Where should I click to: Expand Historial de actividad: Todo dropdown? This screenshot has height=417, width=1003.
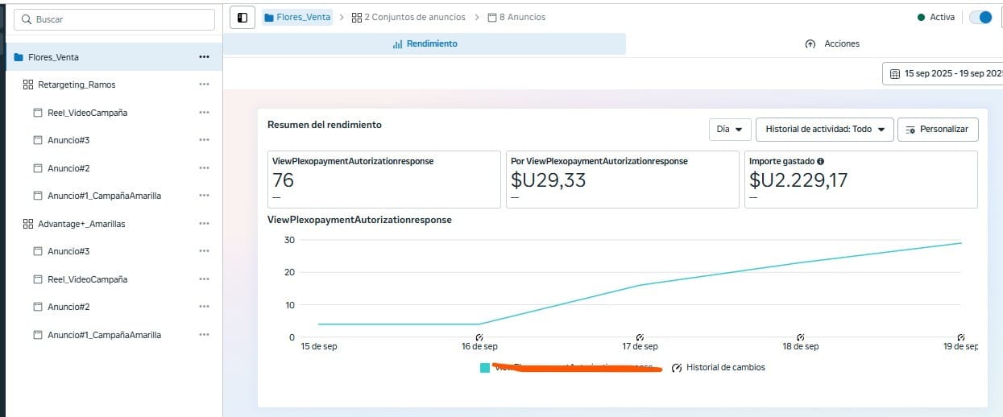[x=825, y=129]
